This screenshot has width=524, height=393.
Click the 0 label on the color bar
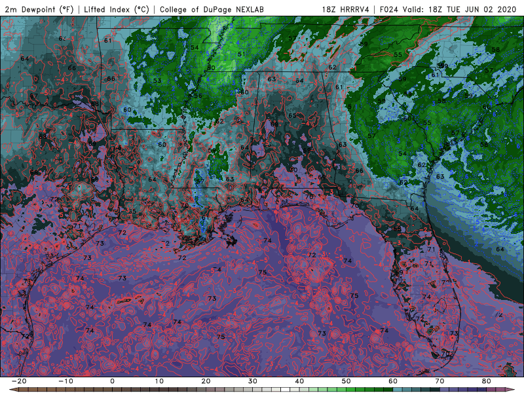coord(112,381)
